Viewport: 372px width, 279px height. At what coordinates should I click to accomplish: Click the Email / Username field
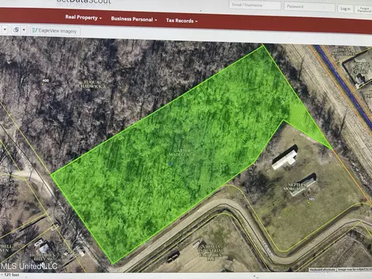pos(255,5)
